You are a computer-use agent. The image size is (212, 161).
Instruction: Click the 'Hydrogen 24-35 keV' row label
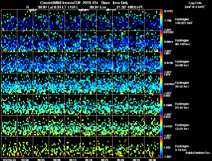click(182, 106)
